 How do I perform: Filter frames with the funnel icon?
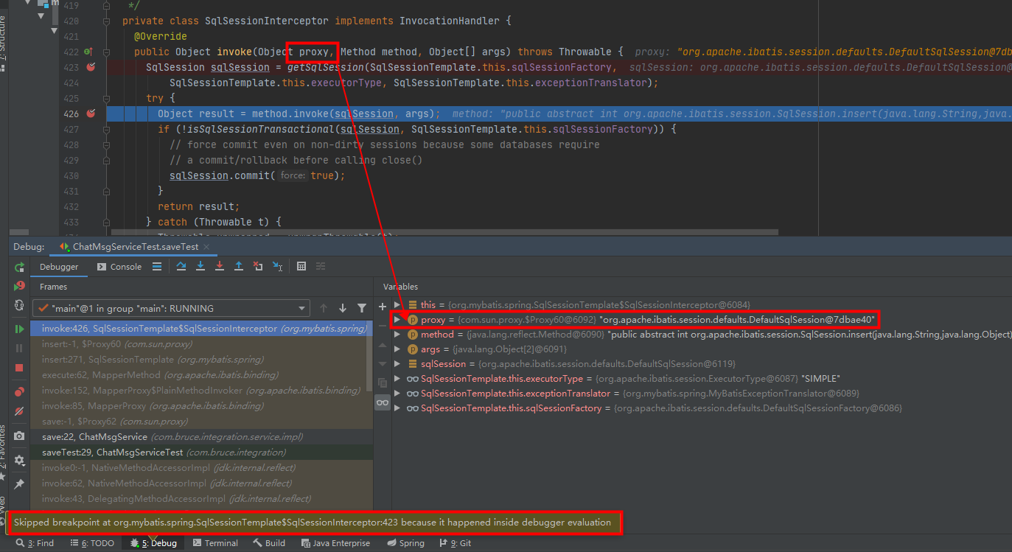click(x=362, y=308)
